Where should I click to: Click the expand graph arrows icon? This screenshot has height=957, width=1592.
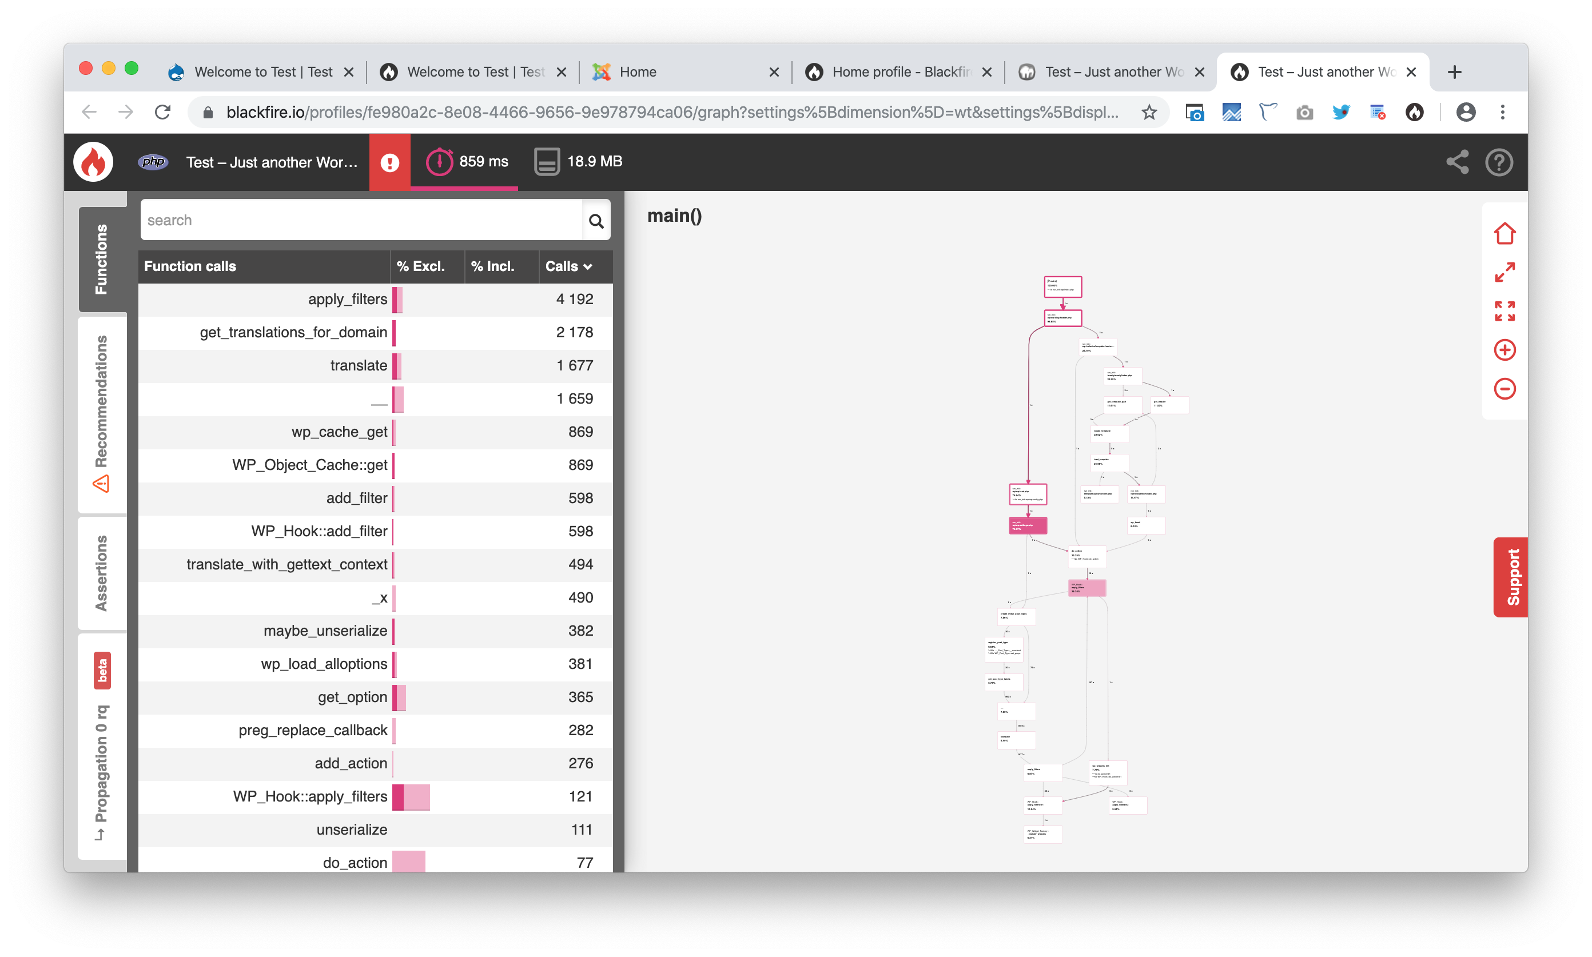coord(1505,272)
